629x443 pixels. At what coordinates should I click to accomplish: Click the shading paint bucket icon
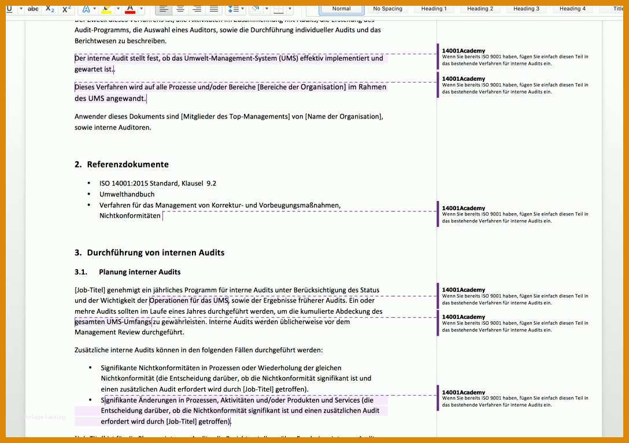(256, 9)
